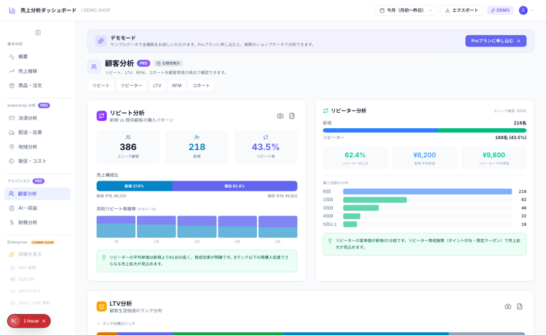Open the 概要 overview page
The image size is (546, 335).
click(x=37, y=57)
